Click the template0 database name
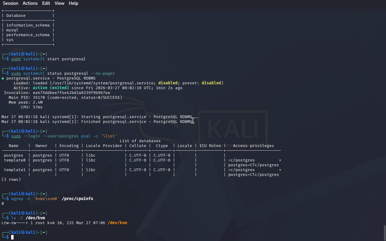This screenshot has height=241, width=386. 15,160
